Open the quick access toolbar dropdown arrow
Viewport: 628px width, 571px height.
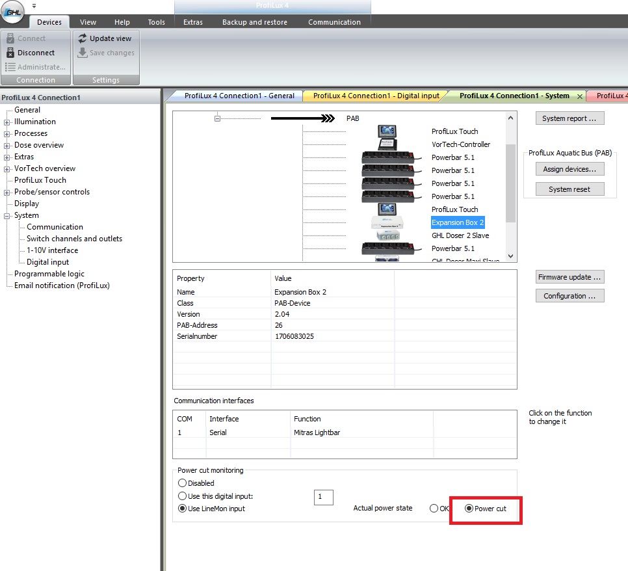[x=34, y=6]
